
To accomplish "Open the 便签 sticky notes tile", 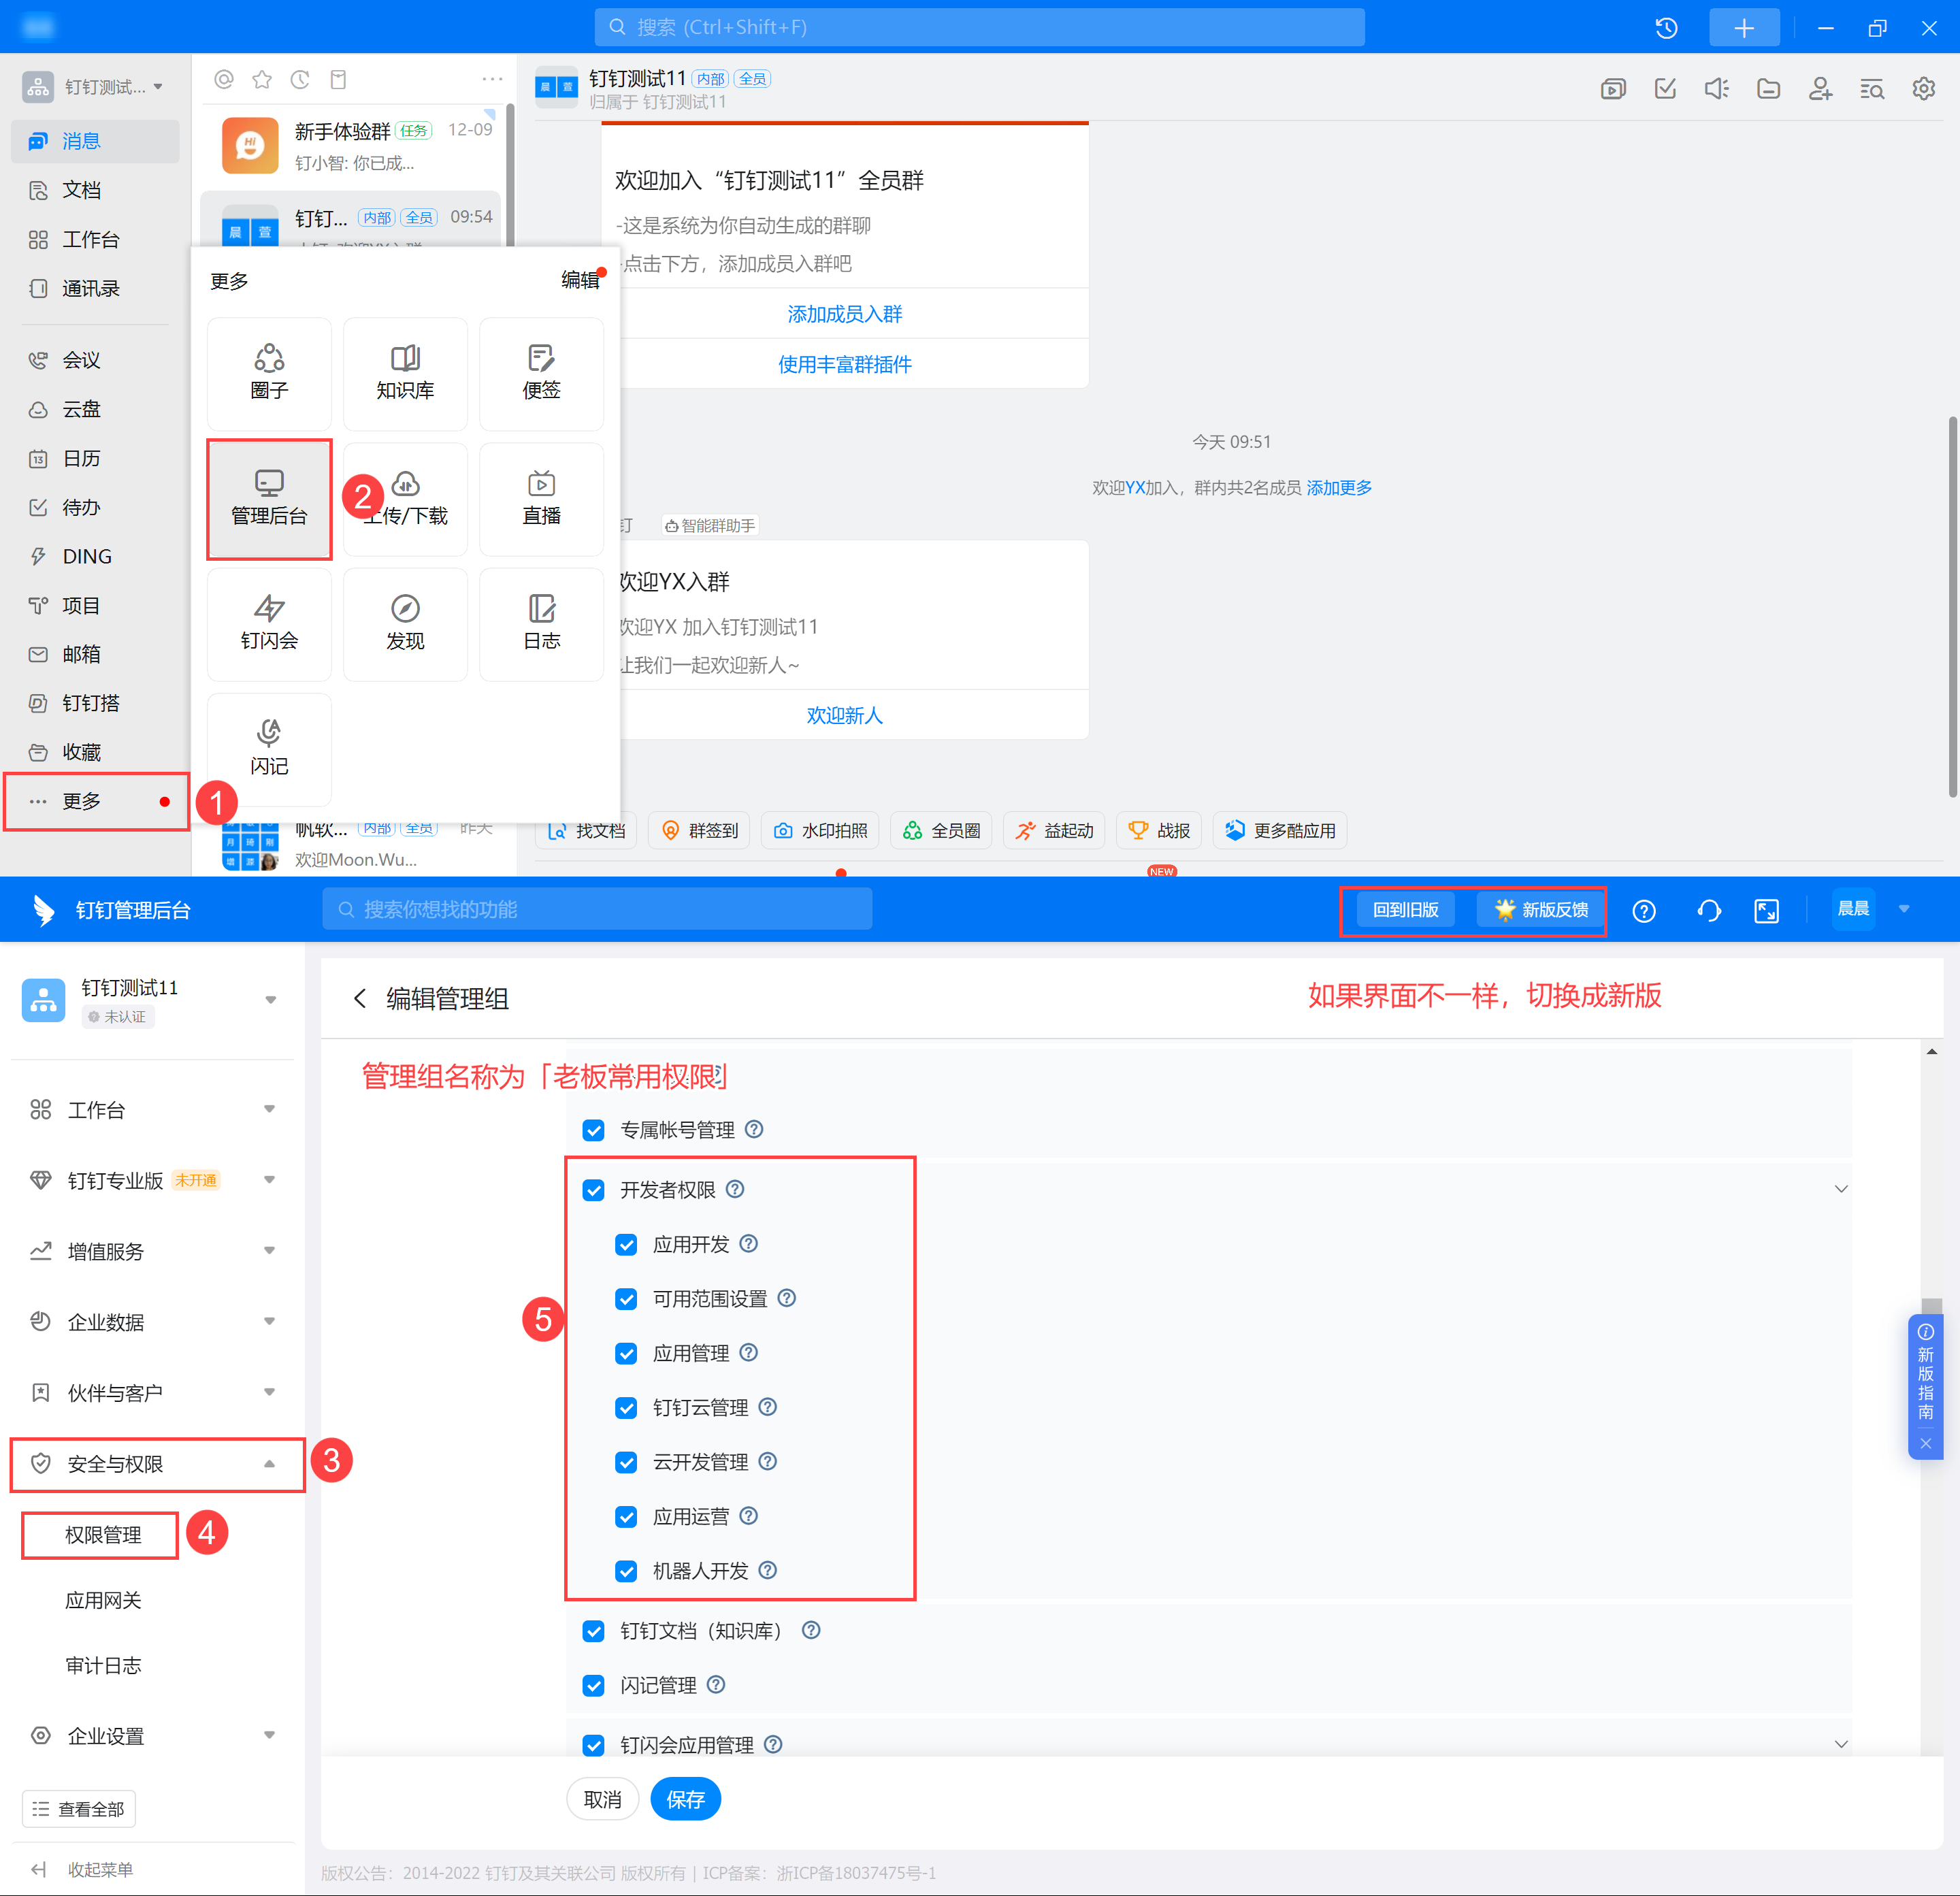I will point(541,373).
